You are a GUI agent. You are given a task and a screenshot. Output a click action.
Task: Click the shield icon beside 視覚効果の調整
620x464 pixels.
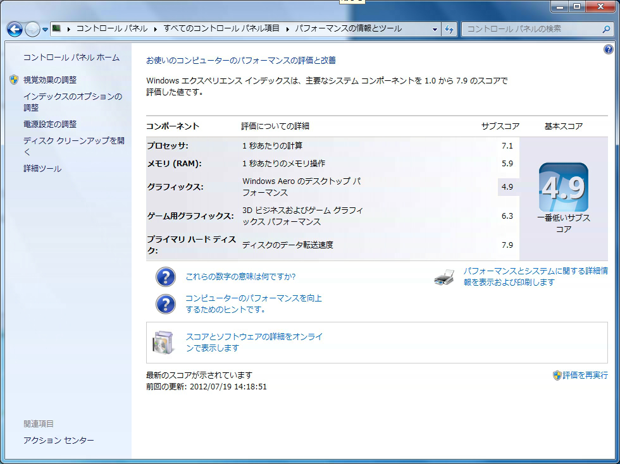point(14,80)
